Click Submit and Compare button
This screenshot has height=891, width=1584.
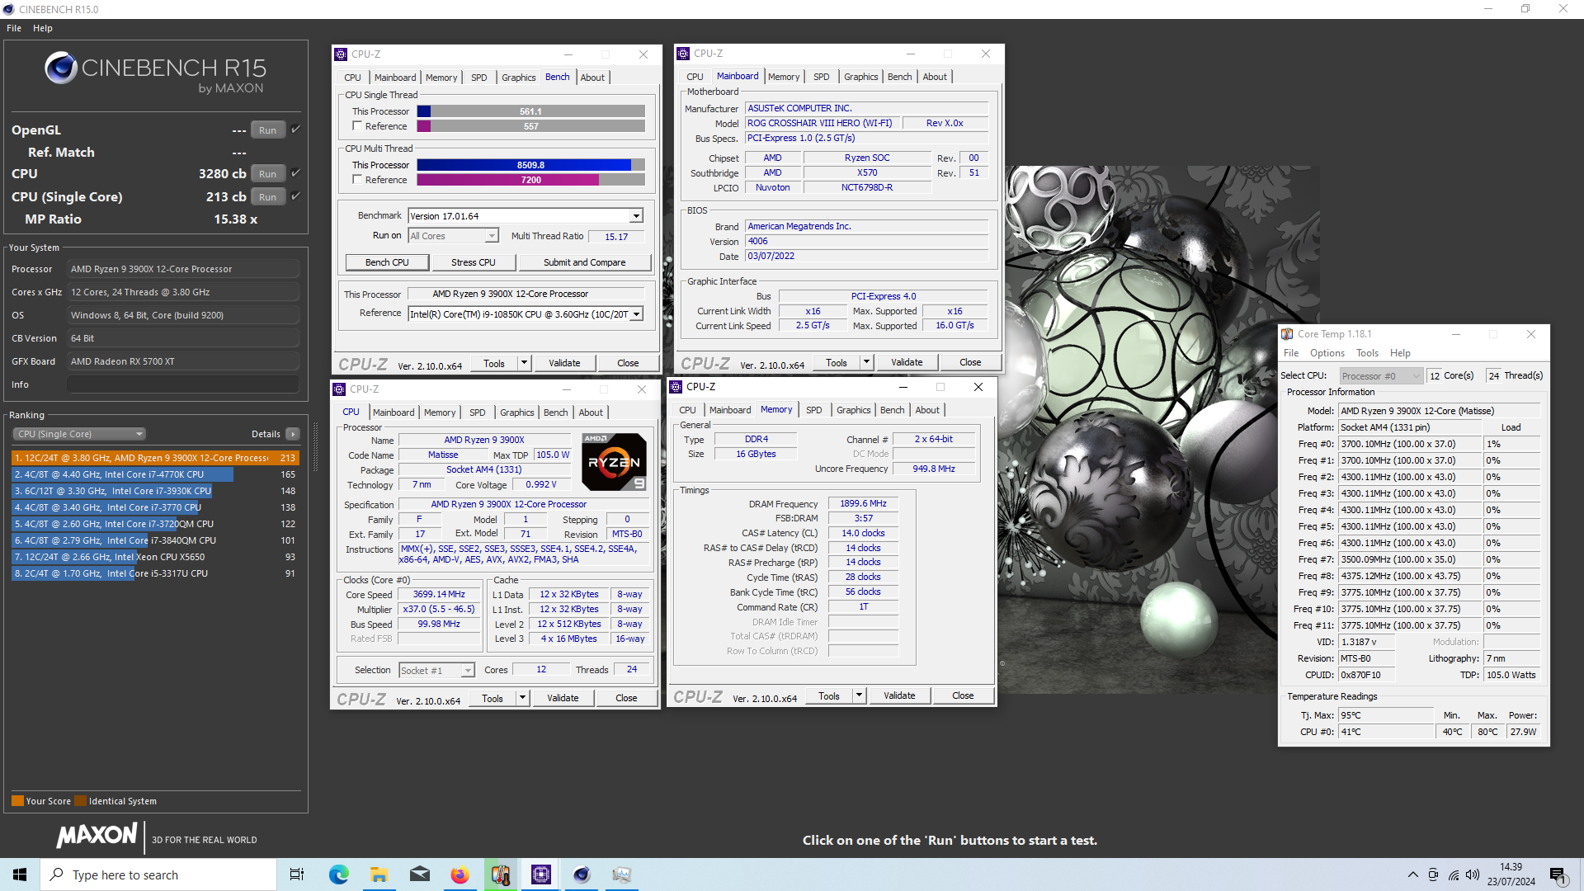[x=584, y=262]
